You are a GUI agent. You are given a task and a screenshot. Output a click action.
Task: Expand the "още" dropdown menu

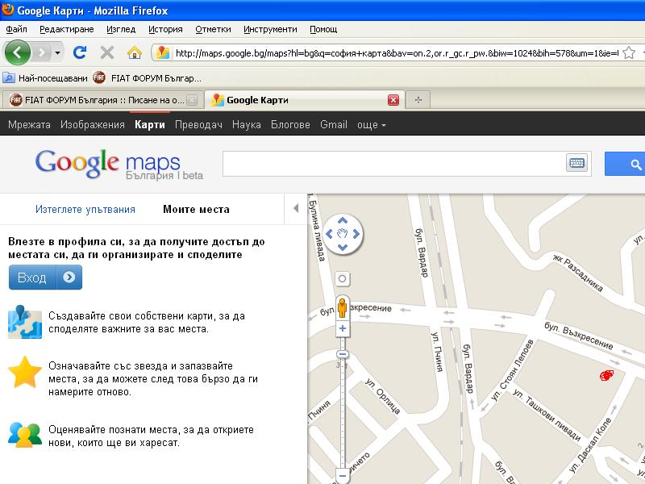click(371, 125)
